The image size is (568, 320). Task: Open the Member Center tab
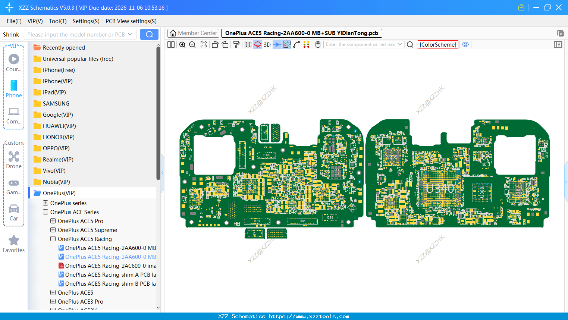tap(193, 33)
